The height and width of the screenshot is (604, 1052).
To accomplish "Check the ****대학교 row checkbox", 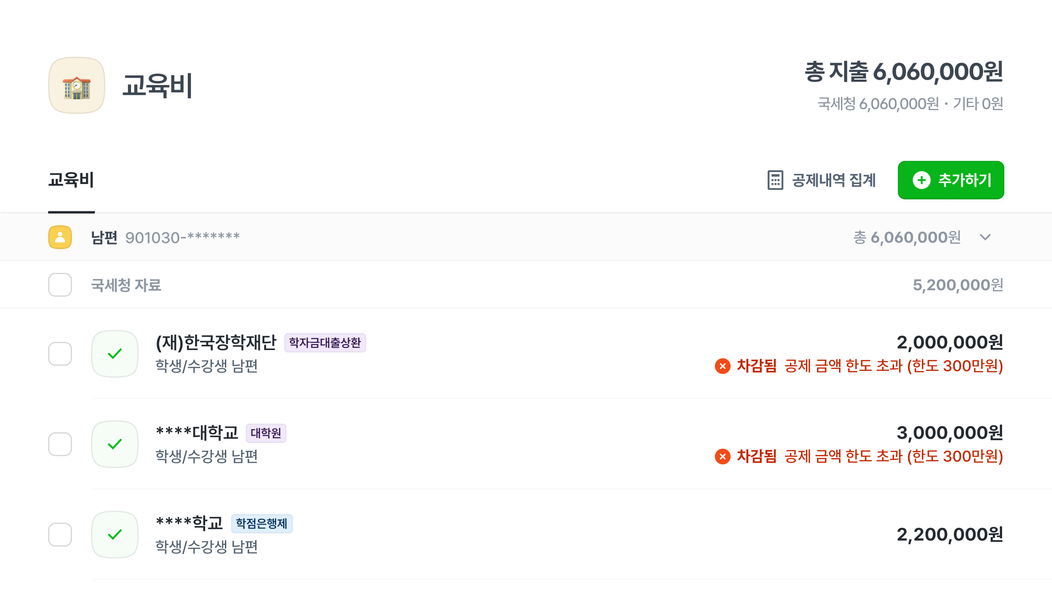I will coord(60,444).
